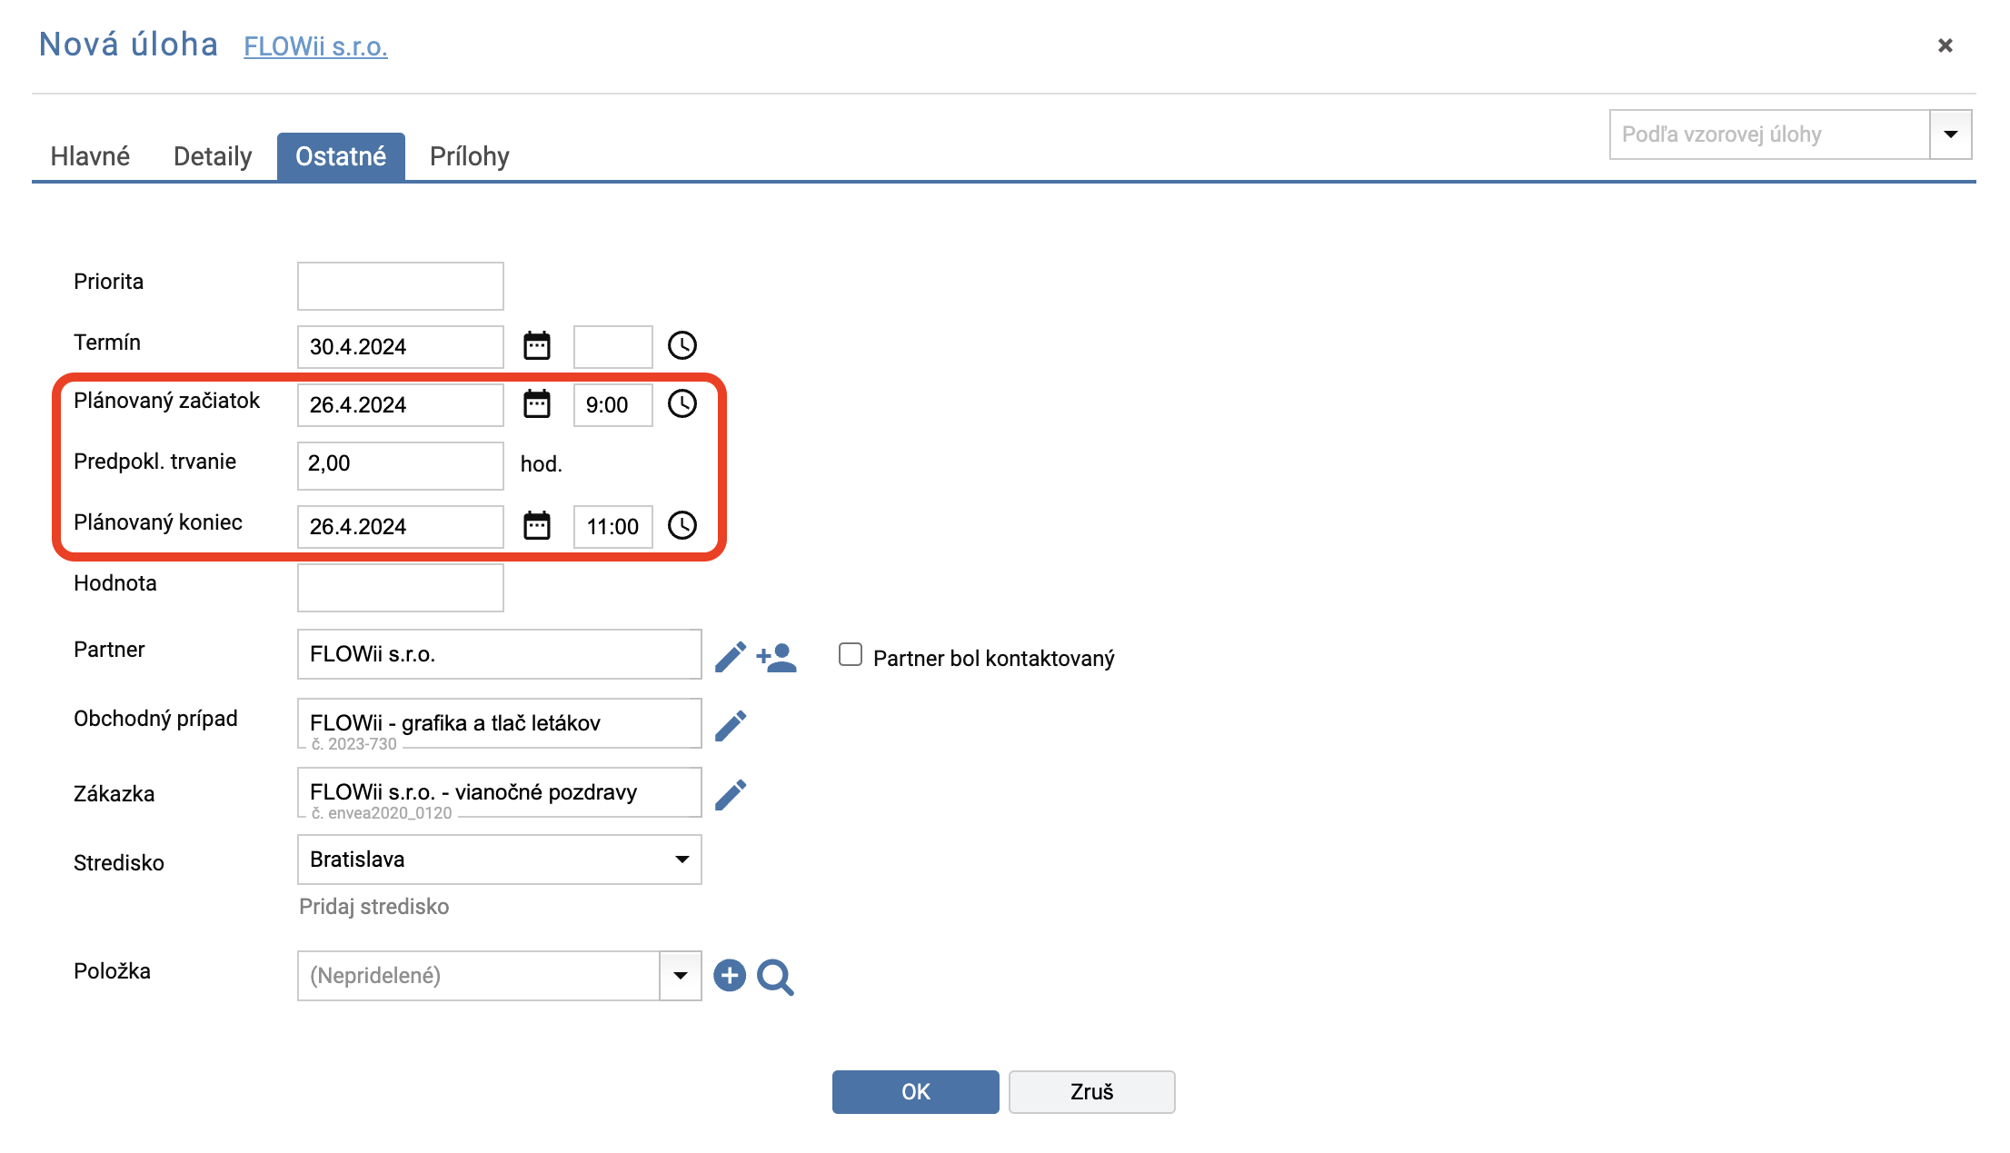Open clock picker next to 9:00
2010x1153 pixels.
coord(682,404)
